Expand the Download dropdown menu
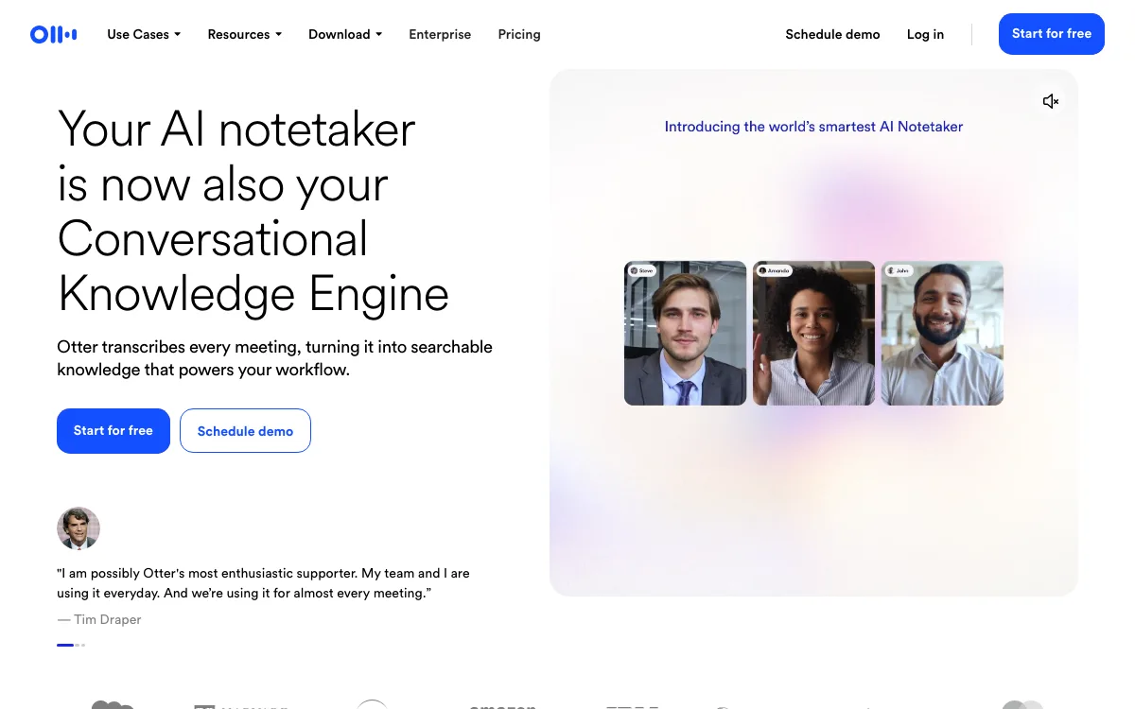The image size is (1135, 709). pos(345,34)
